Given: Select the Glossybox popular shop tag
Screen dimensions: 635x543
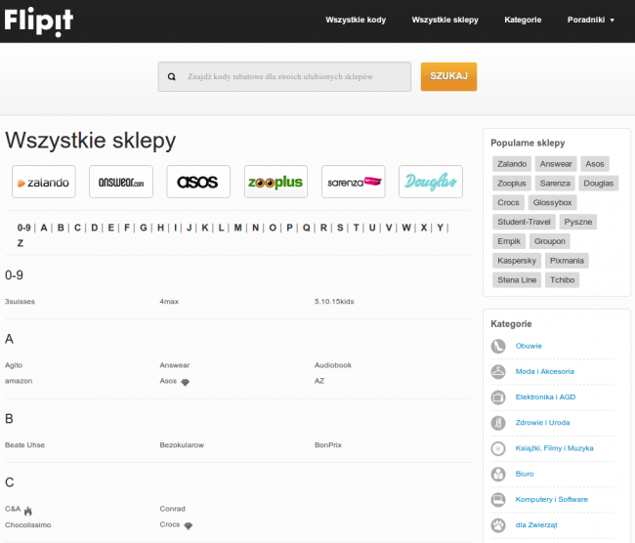Looking at the screenshot, I should click(552, 202).
